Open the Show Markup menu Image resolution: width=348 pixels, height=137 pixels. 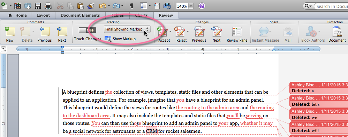coord(127,39)
